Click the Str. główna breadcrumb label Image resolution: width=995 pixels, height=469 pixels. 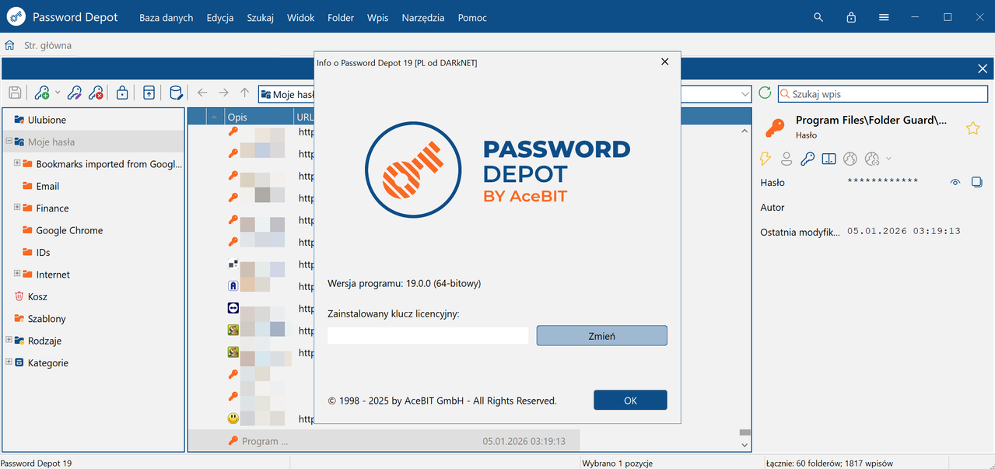[x=48, y=45]
